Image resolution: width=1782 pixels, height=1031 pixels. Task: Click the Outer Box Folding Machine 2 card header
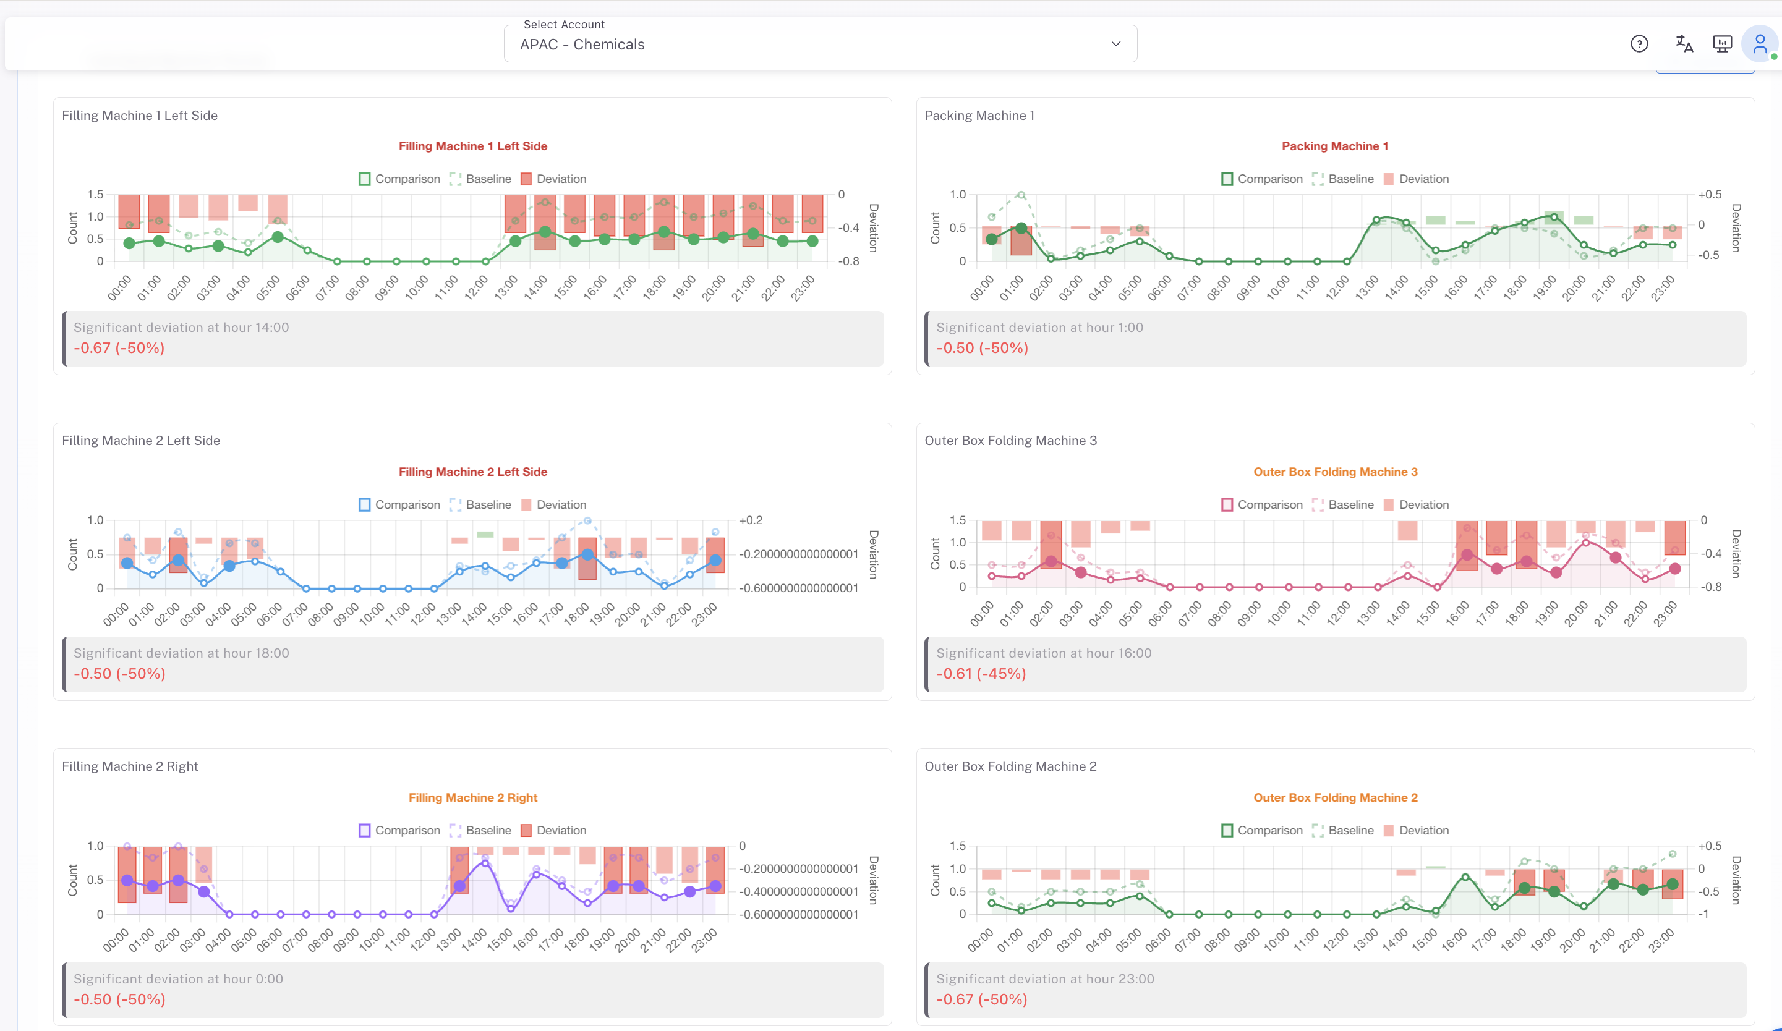[1010, 766]
